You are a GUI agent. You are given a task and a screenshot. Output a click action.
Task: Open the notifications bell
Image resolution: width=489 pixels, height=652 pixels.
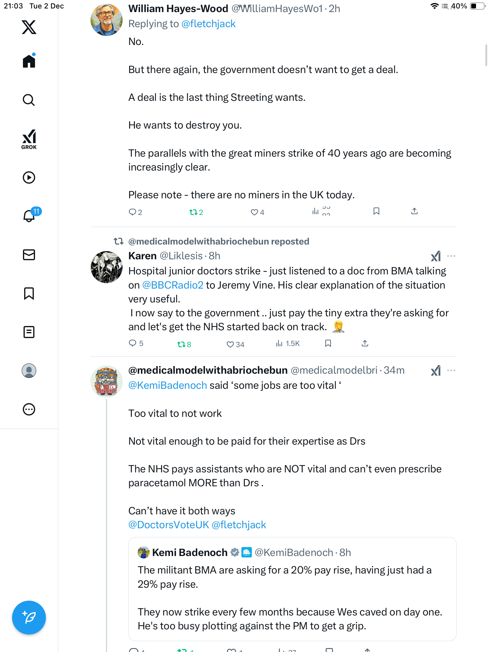pos(29,216)
